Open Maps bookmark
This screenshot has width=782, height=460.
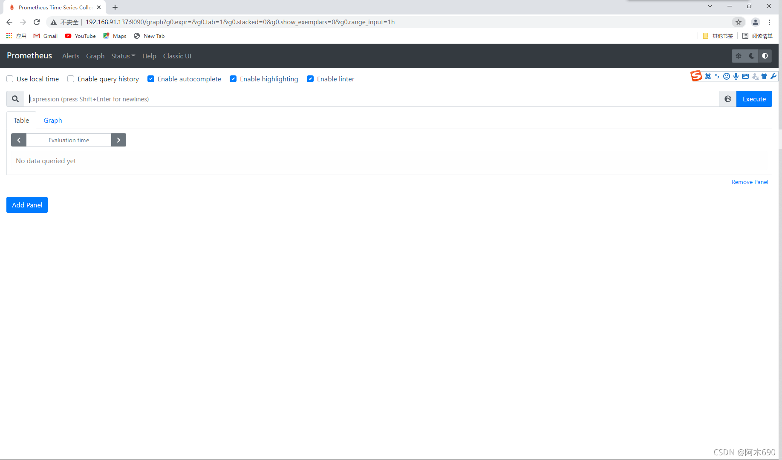tap(115, 36)
